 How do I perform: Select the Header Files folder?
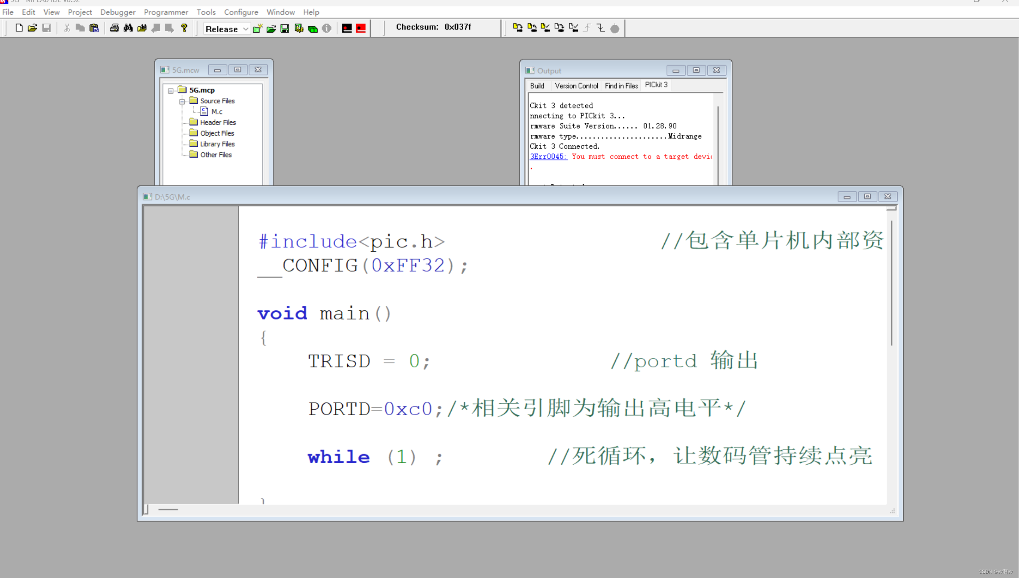217,122
